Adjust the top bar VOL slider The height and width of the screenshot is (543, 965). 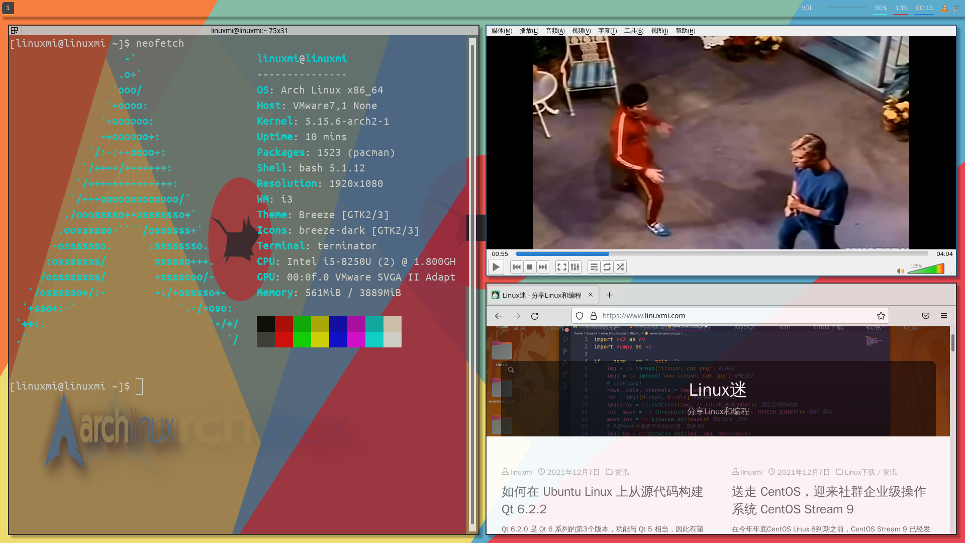point(842,8)
